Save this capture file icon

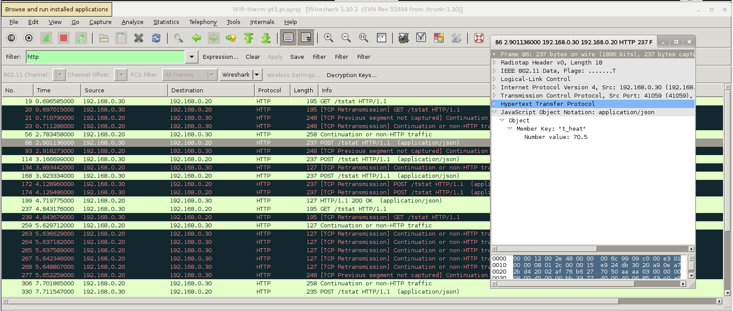[121, 38]
